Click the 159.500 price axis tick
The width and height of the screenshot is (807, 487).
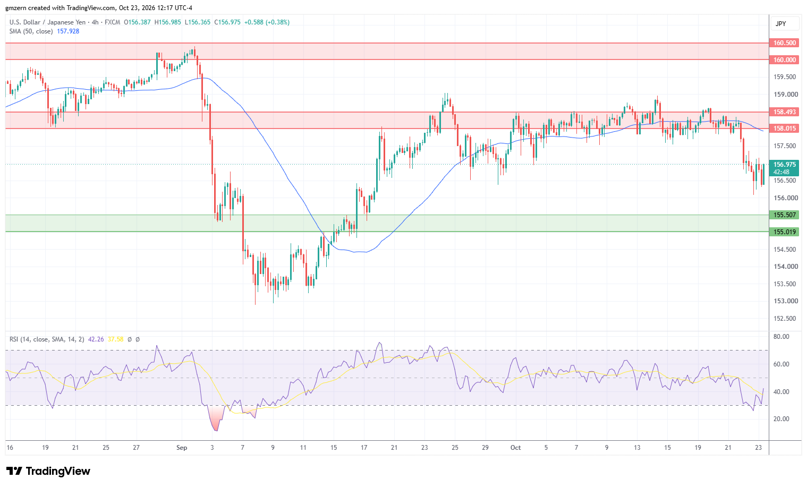click(785, 77)
